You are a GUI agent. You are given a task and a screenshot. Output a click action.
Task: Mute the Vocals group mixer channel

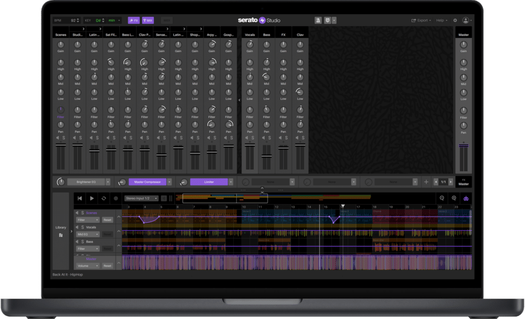(x=247, y=138)
